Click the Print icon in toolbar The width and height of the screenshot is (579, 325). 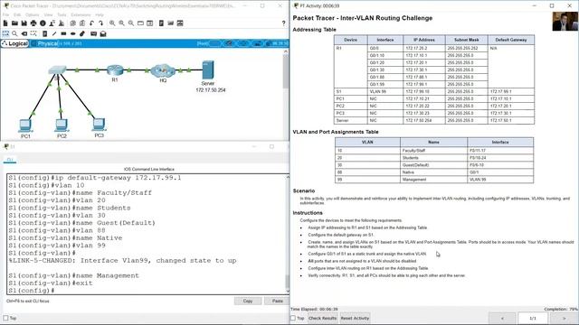click(33, 23)
